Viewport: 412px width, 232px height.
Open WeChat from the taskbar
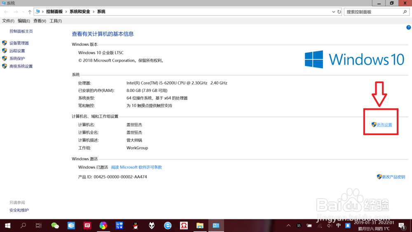click(55, 225)
